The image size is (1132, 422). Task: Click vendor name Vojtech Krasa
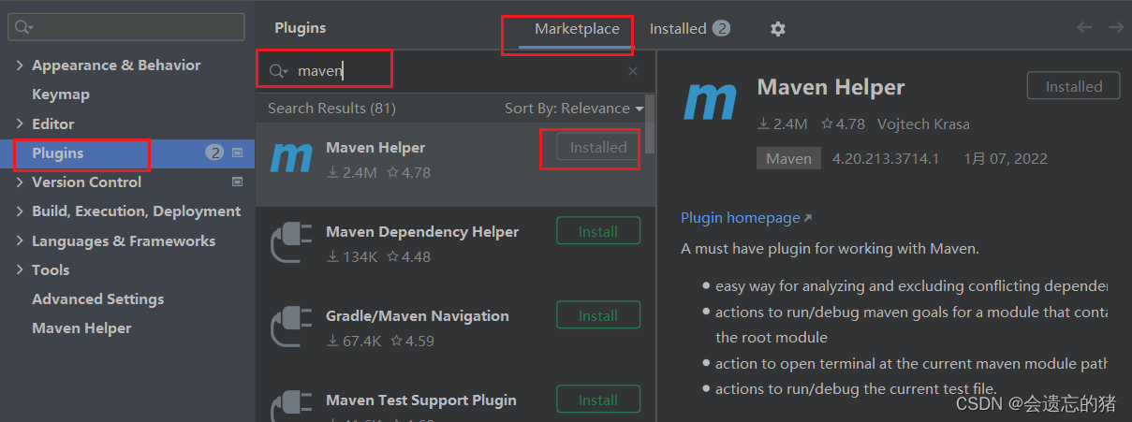click(x=923, y=124)
